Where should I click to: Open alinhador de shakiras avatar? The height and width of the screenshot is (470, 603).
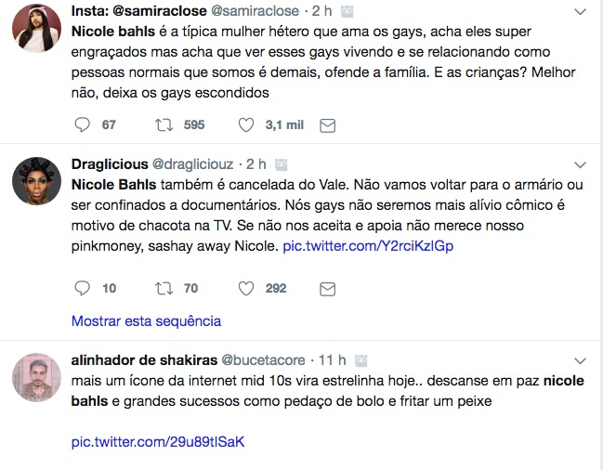point(36,378)
